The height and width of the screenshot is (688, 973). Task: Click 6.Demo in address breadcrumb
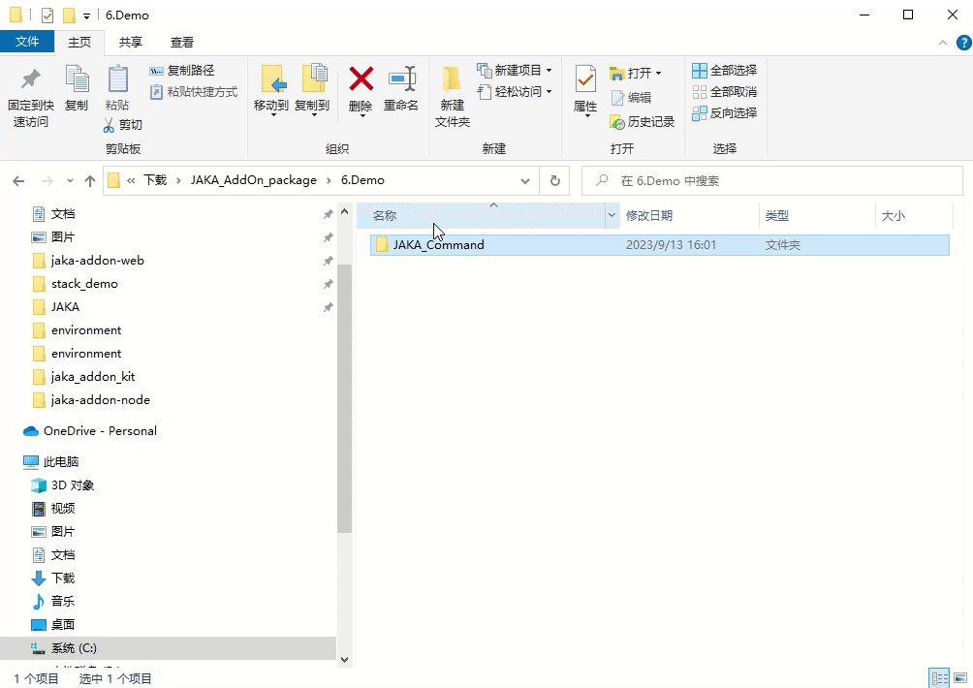362,180
